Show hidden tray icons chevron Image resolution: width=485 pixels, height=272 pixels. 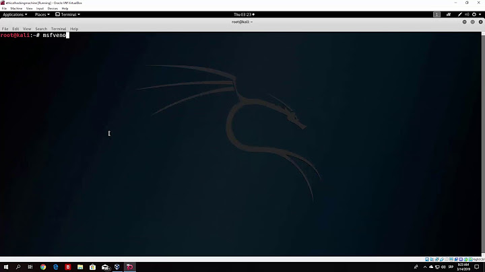tap(425, 267)
